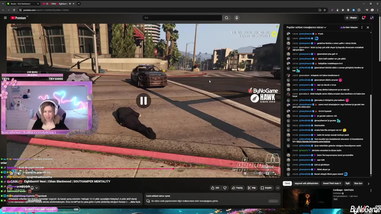This screenshot has height=214, width=381.
Task: Open a new browser tab
Action: [x=79, y=4]
